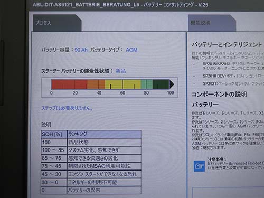The width and height of the screenshot is (264, 198).
Task: Select the 感知できる快適さの劣化 cell
Action: pos(104,158)
